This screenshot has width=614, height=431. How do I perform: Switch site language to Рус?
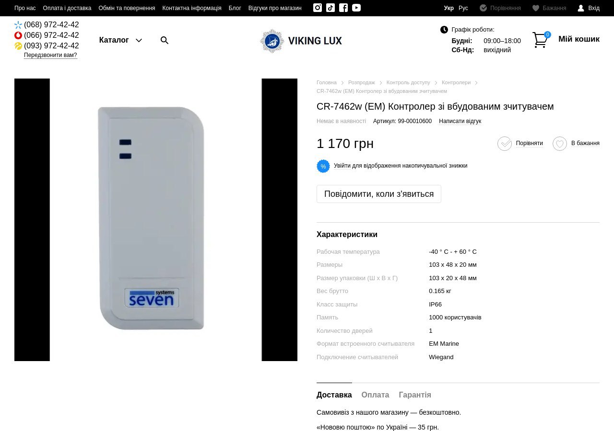(x=463, y=8)
